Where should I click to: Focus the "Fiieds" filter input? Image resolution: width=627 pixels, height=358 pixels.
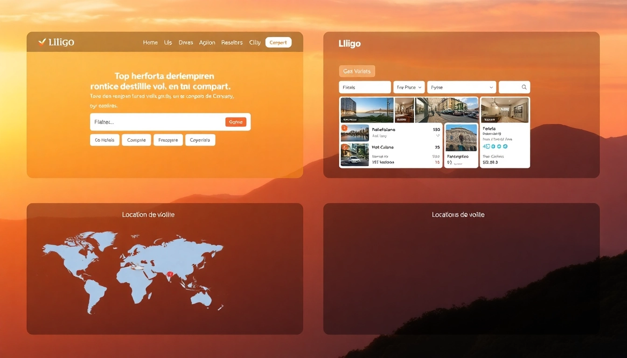coord(365,87)
